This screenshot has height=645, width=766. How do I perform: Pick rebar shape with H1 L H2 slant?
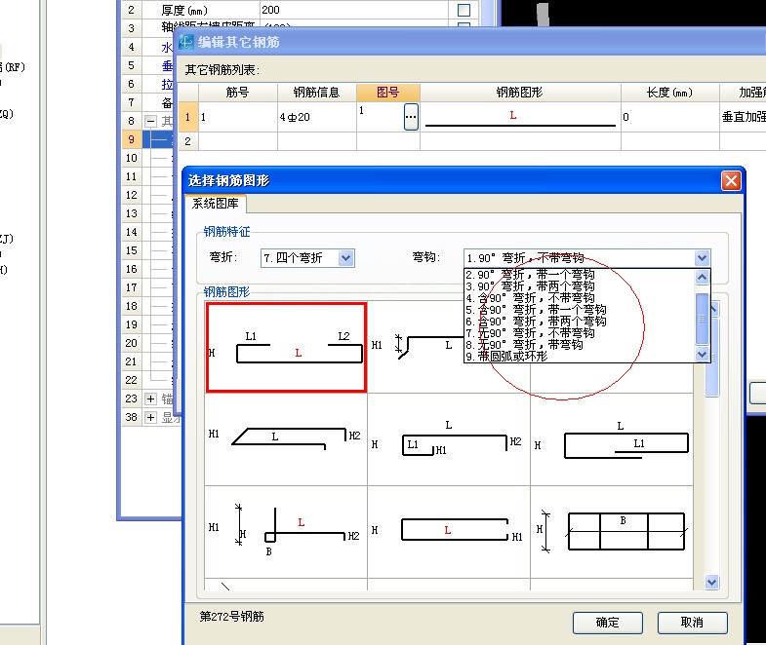point(286,439)
